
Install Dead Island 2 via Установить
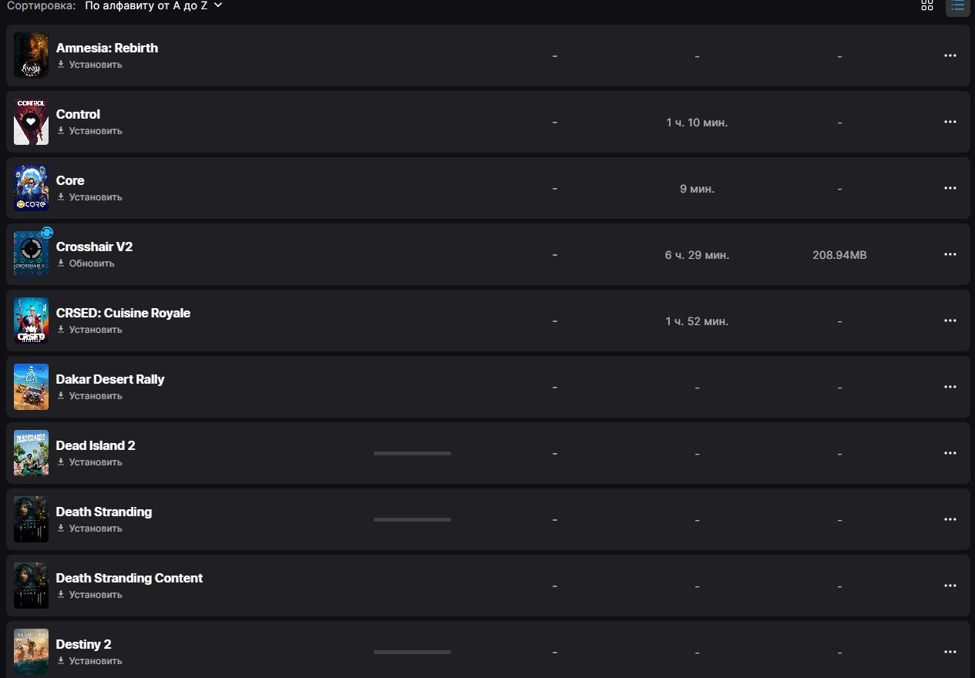pyautogui.click(x=95, y=462)
